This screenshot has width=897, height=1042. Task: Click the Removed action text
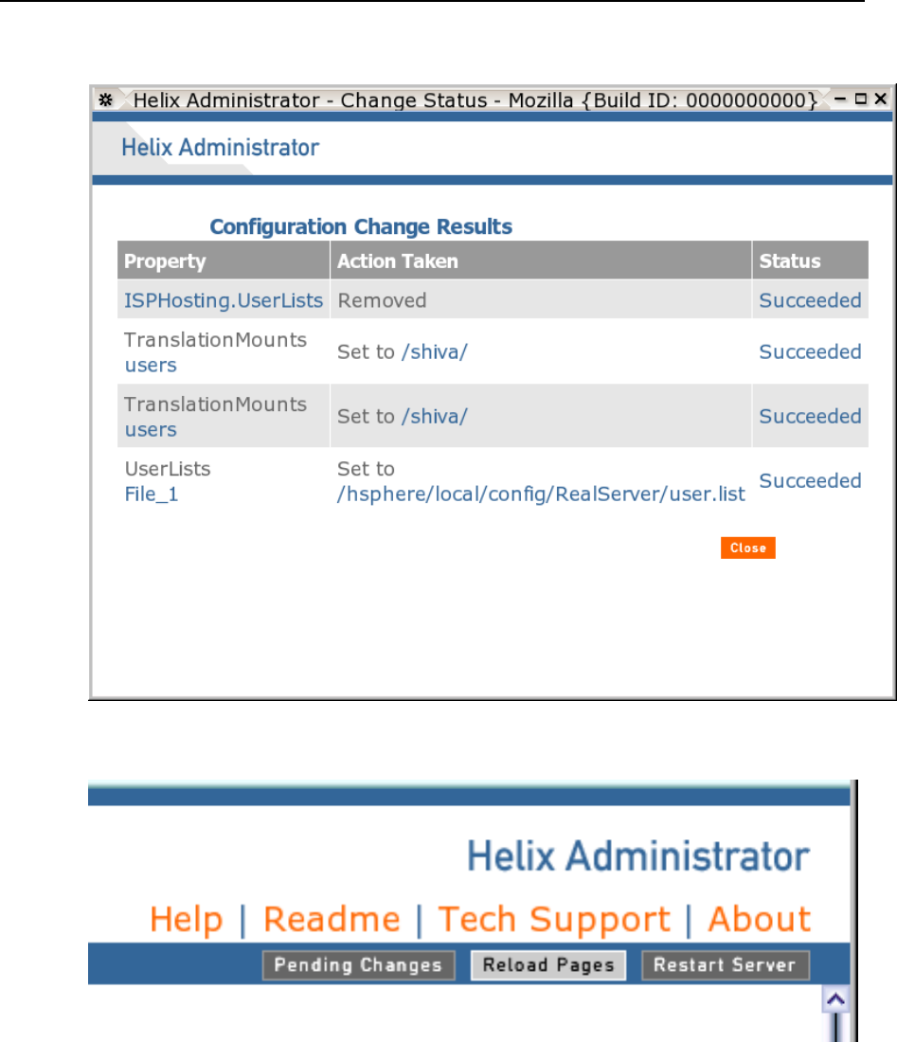[382, 300]
